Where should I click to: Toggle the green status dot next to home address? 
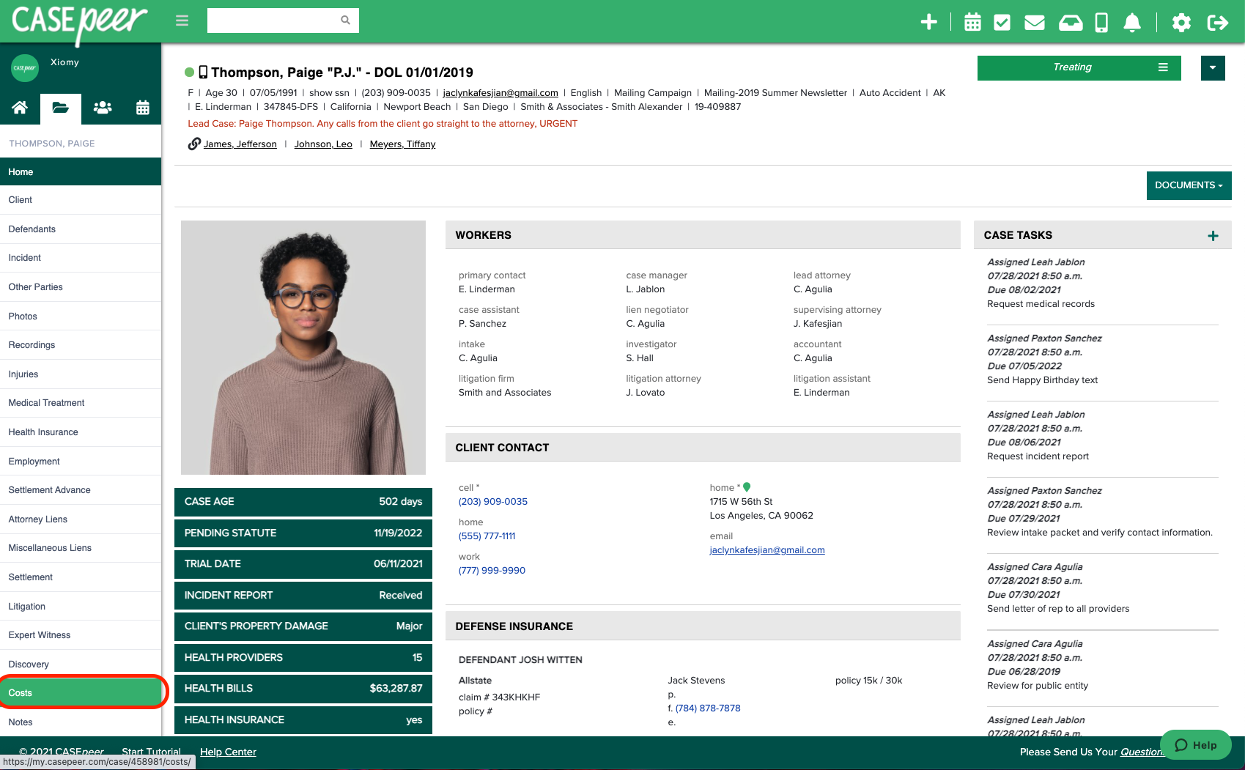coord(747,486)
